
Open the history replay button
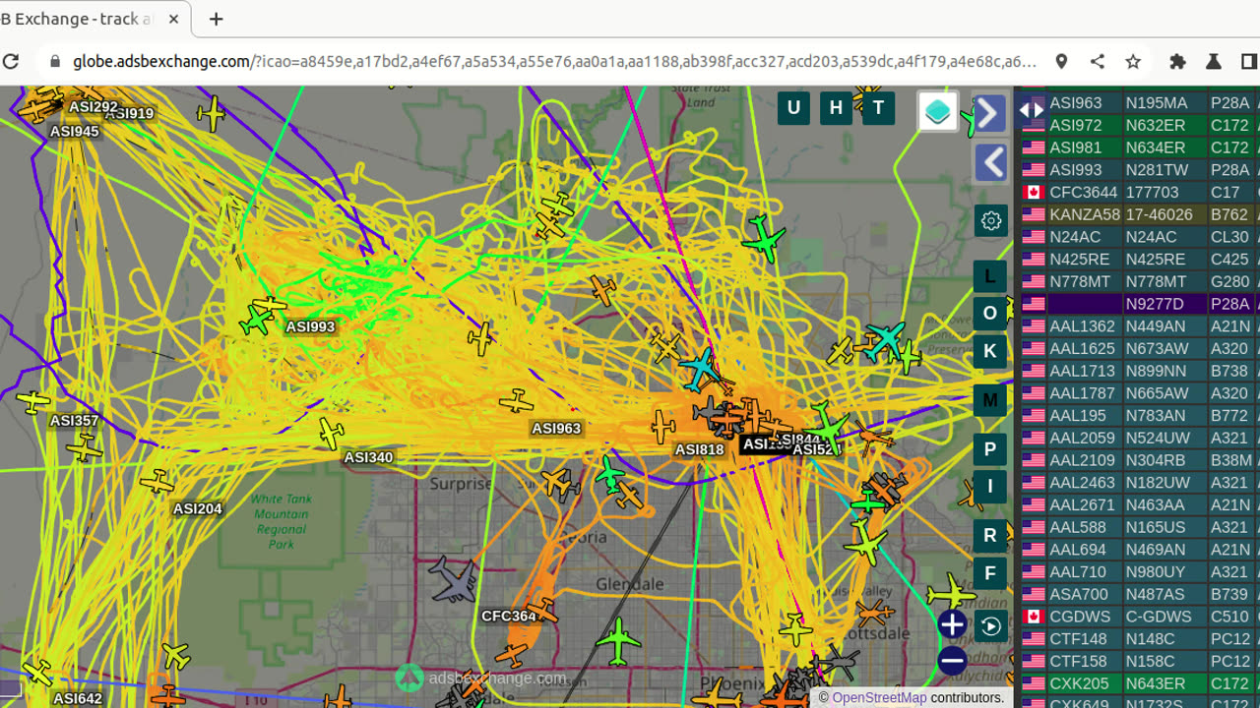coord(990,626)
